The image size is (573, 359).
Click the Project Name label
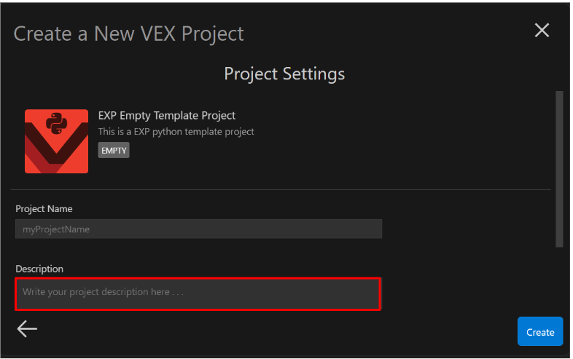44,209
